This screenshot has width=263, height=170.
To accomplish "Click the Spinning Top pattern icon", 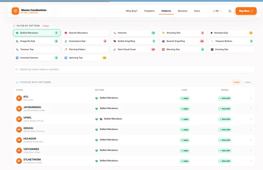I will [66, 58].
